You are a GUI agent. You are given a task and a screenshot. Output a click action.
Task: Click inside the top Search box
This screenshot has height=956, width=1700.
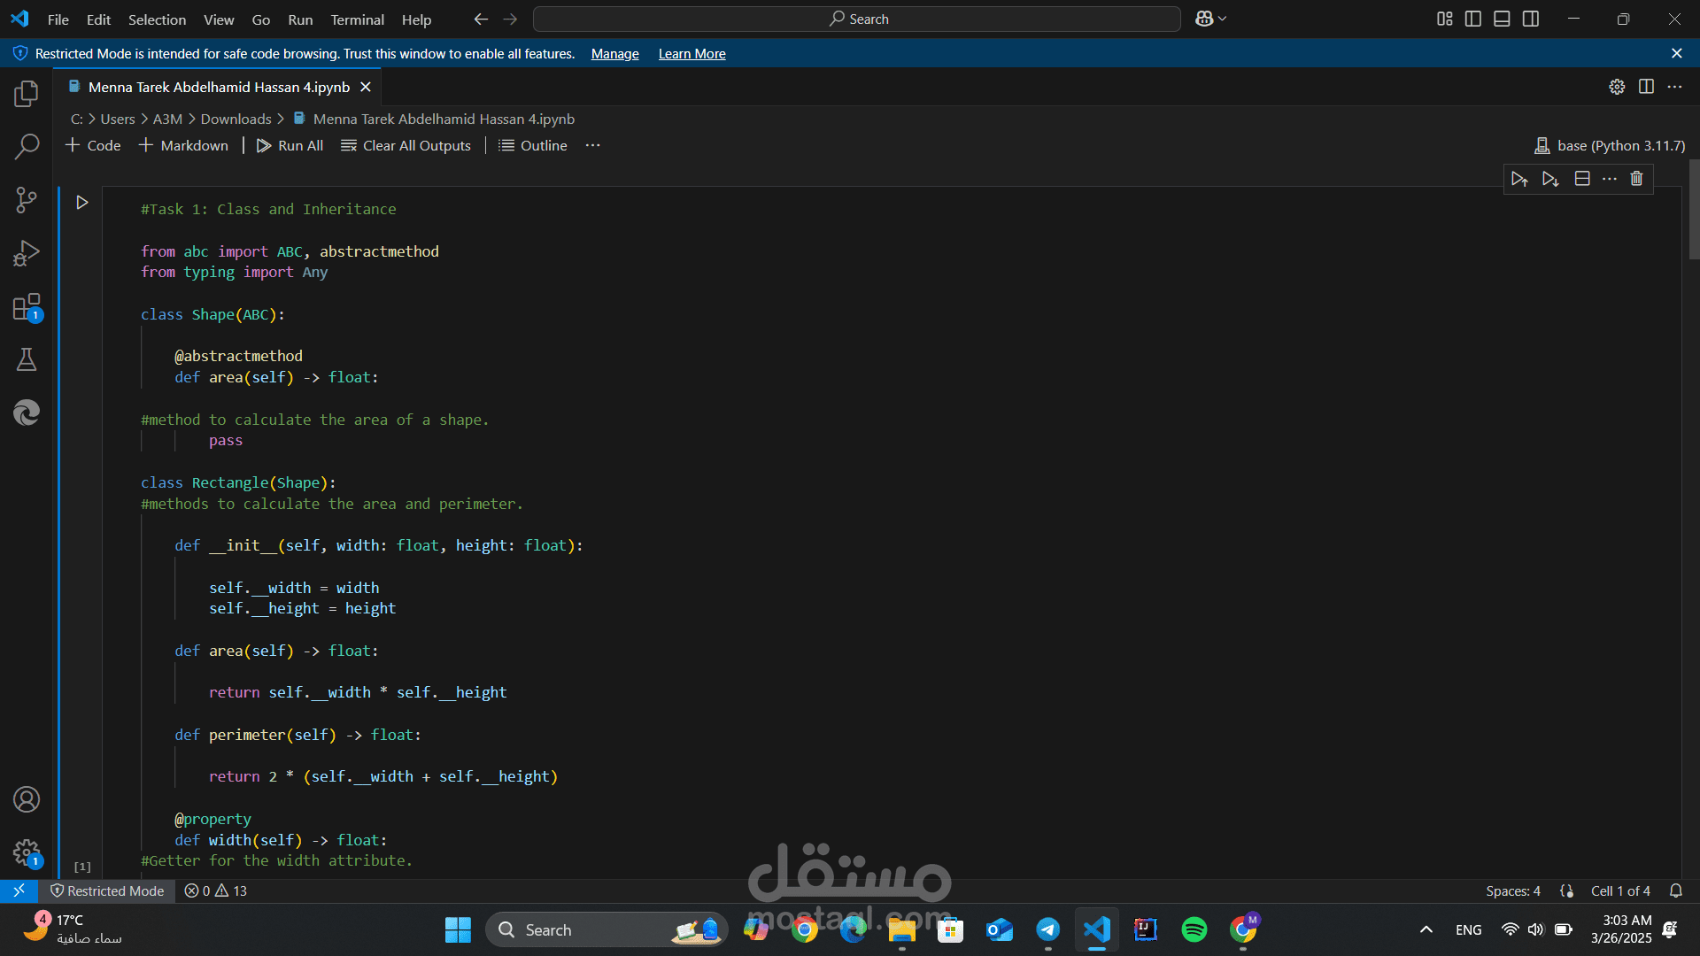pos(855,19)
